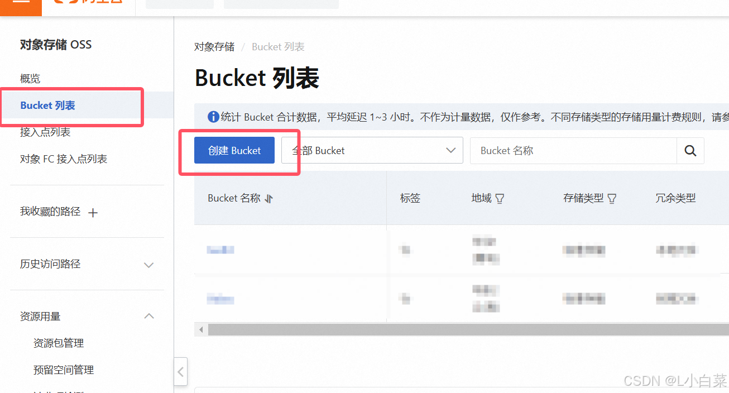Collapse the 资源用量 section chevron
Image resolution: width=729 pixels, height=393 pixels.
coord(149,316)
